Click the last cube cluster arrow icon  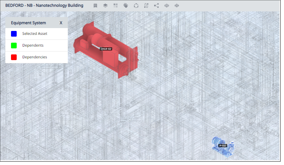click(177, 6)
